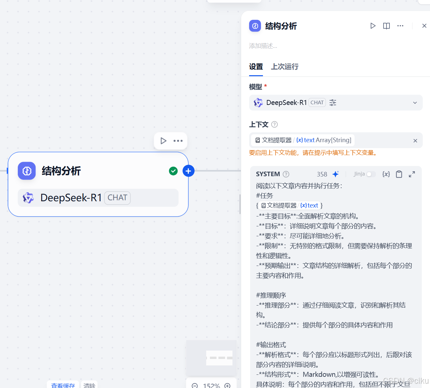Image resolution: width=430 pixels, height=388 pixels.
Task: Remove the 文档提取器 text context variable
Action: coord(415,141)
